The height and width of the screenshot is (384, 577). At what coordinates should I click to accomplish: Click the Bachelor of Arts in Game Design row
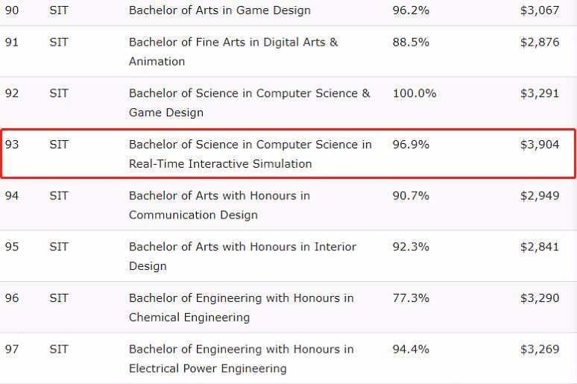coord(219,10)
